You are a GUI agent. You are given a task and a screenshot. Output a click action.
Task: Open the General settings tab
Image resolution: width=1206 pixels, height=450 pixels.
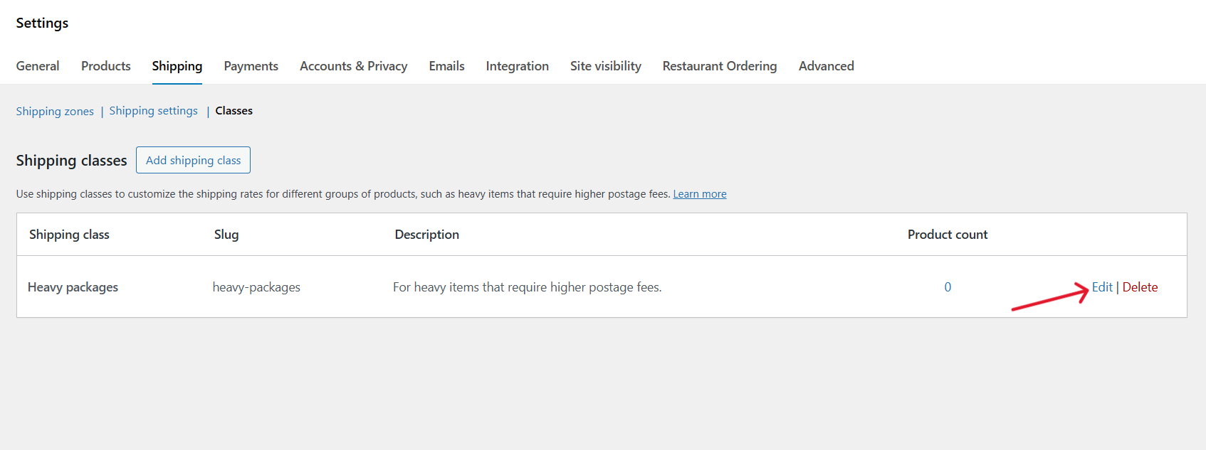click(38, 66)
